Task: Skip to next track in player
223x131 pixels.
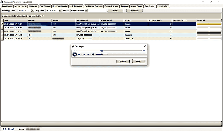Action: [x=88, y=54]
